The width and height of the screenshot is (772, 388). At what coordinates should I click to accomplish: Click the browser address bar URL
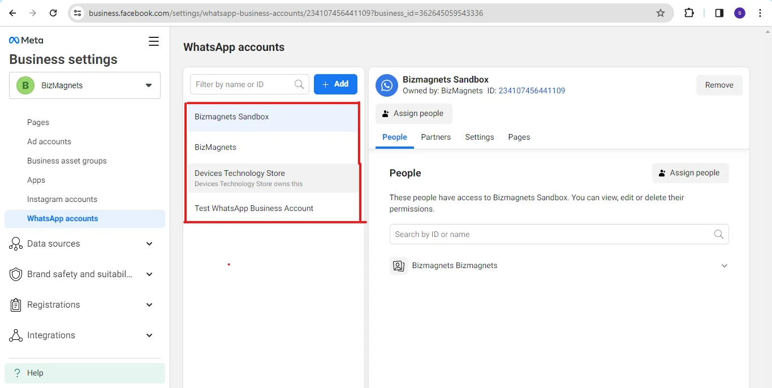pyautogui.click(x=286, y=13)
